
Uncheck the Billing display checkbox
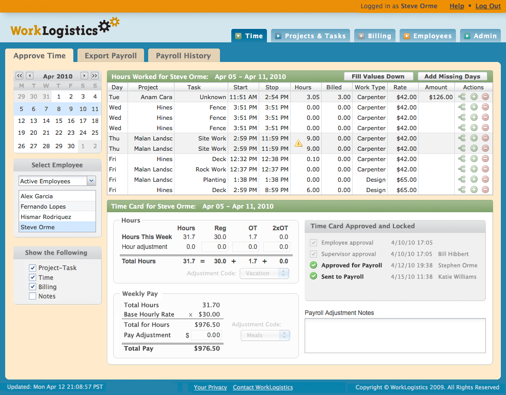(x=32, y=287)
